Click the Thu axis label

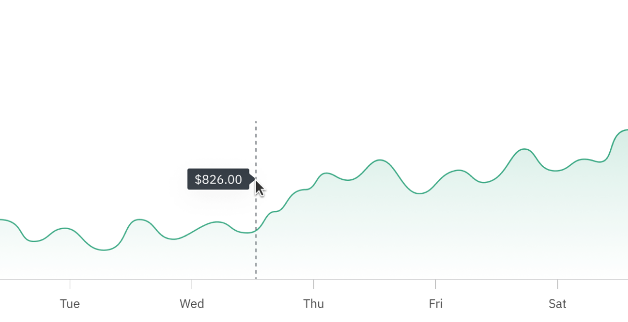(x=313, y=304)
